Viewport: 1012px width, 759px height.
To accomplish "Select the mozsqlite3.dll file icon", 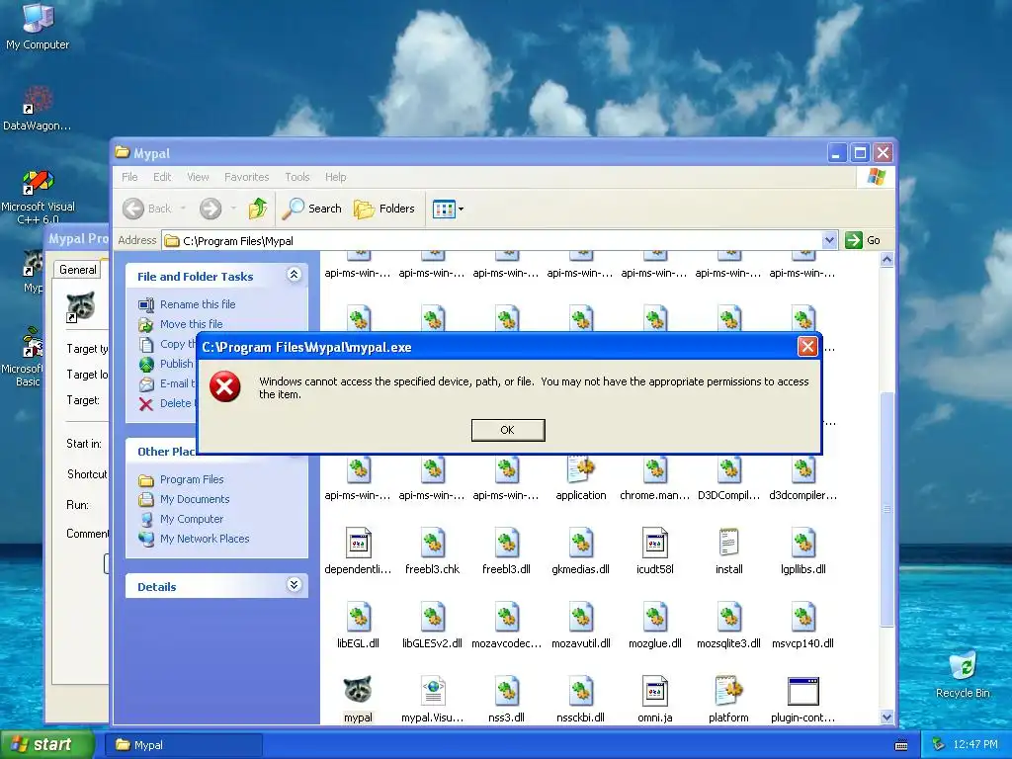I will (728, 617).
